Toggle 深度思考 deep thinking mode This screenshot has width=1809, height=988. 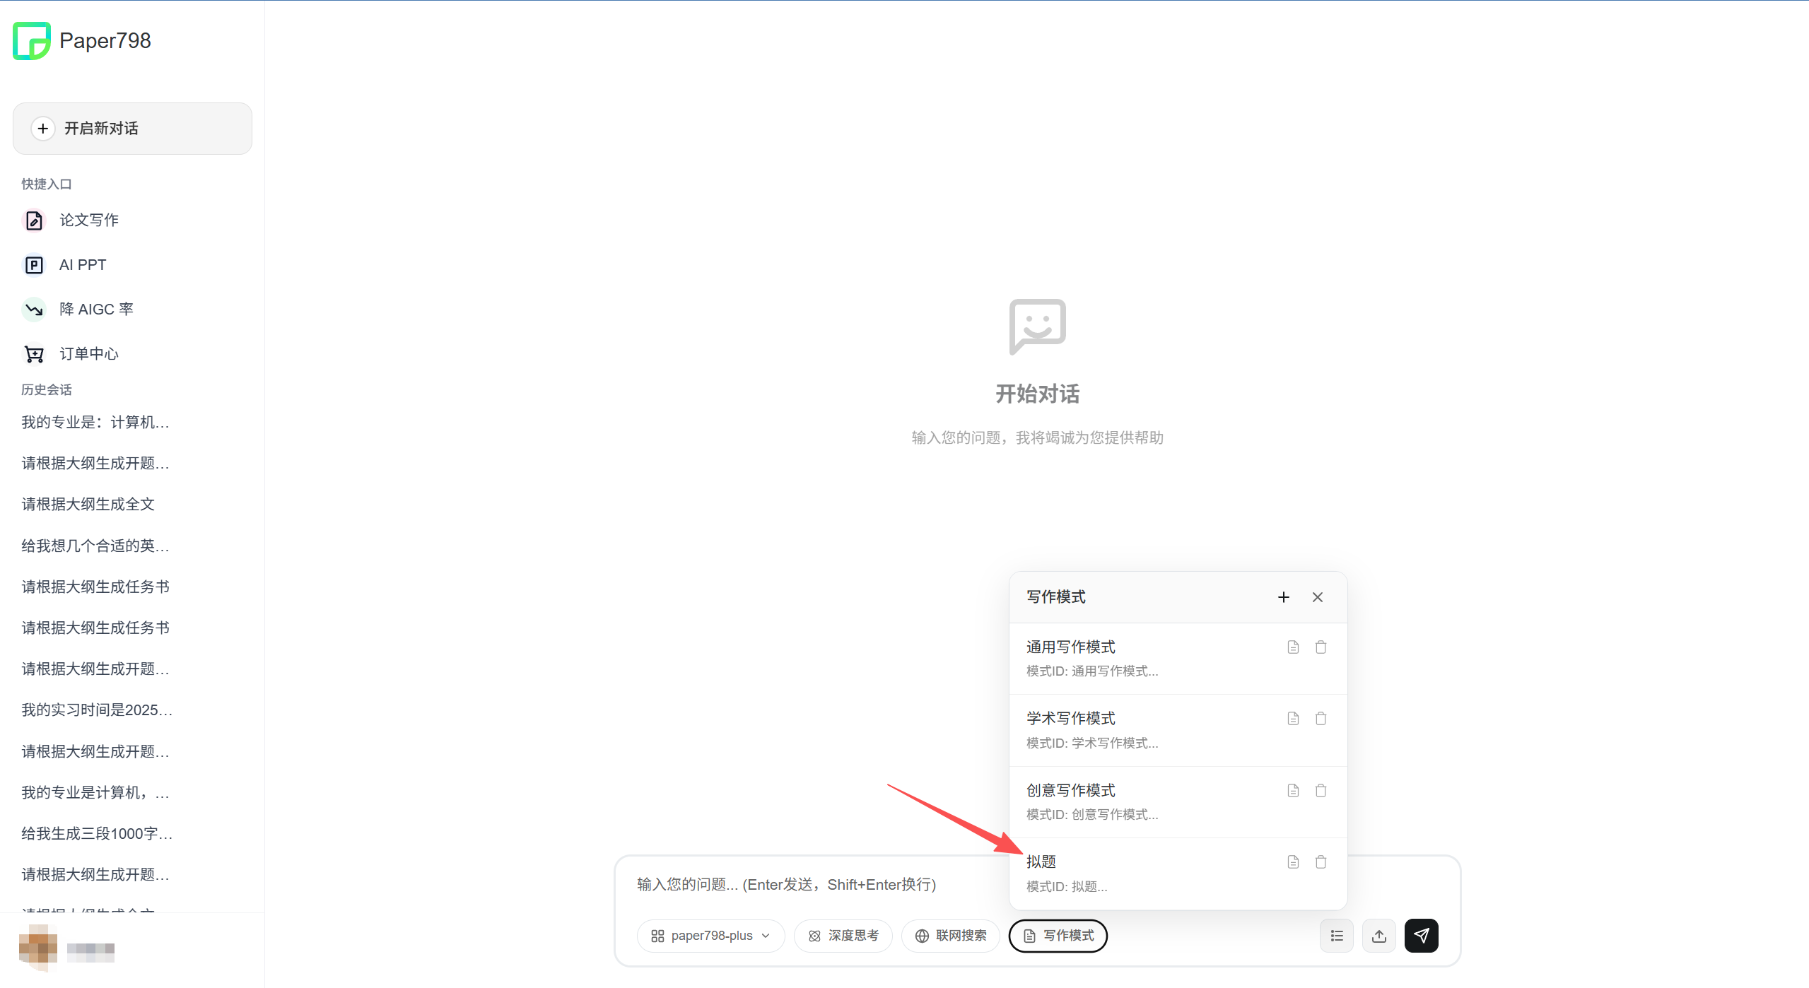843,936
